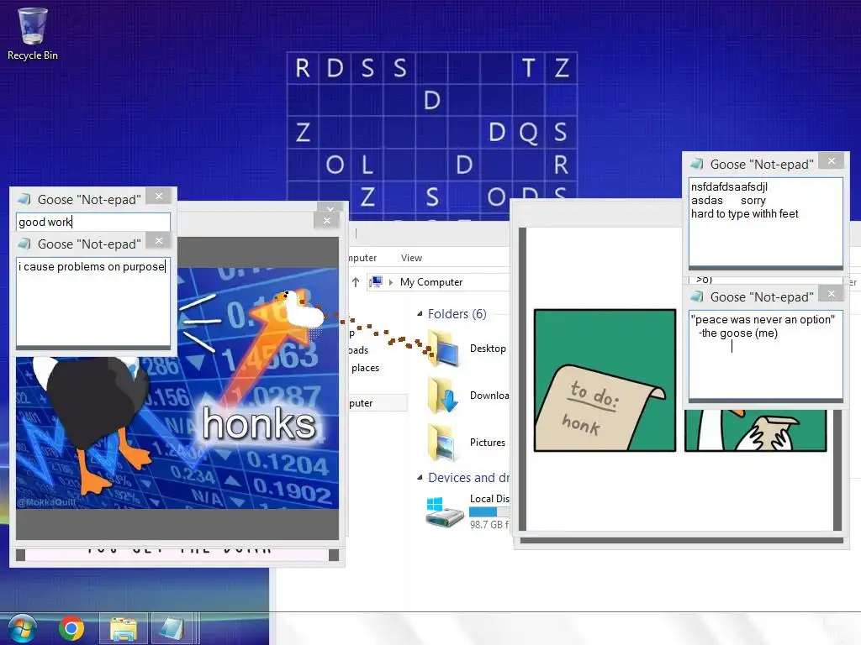Select the highlighted 'puter' navigation pane item
Viewport: 861px width, 645px height.
point(378,403)
